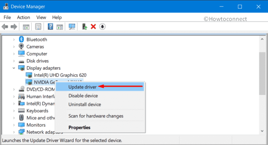
Task: Expand the Bluetooth node chevron
Action: (14, 40)
